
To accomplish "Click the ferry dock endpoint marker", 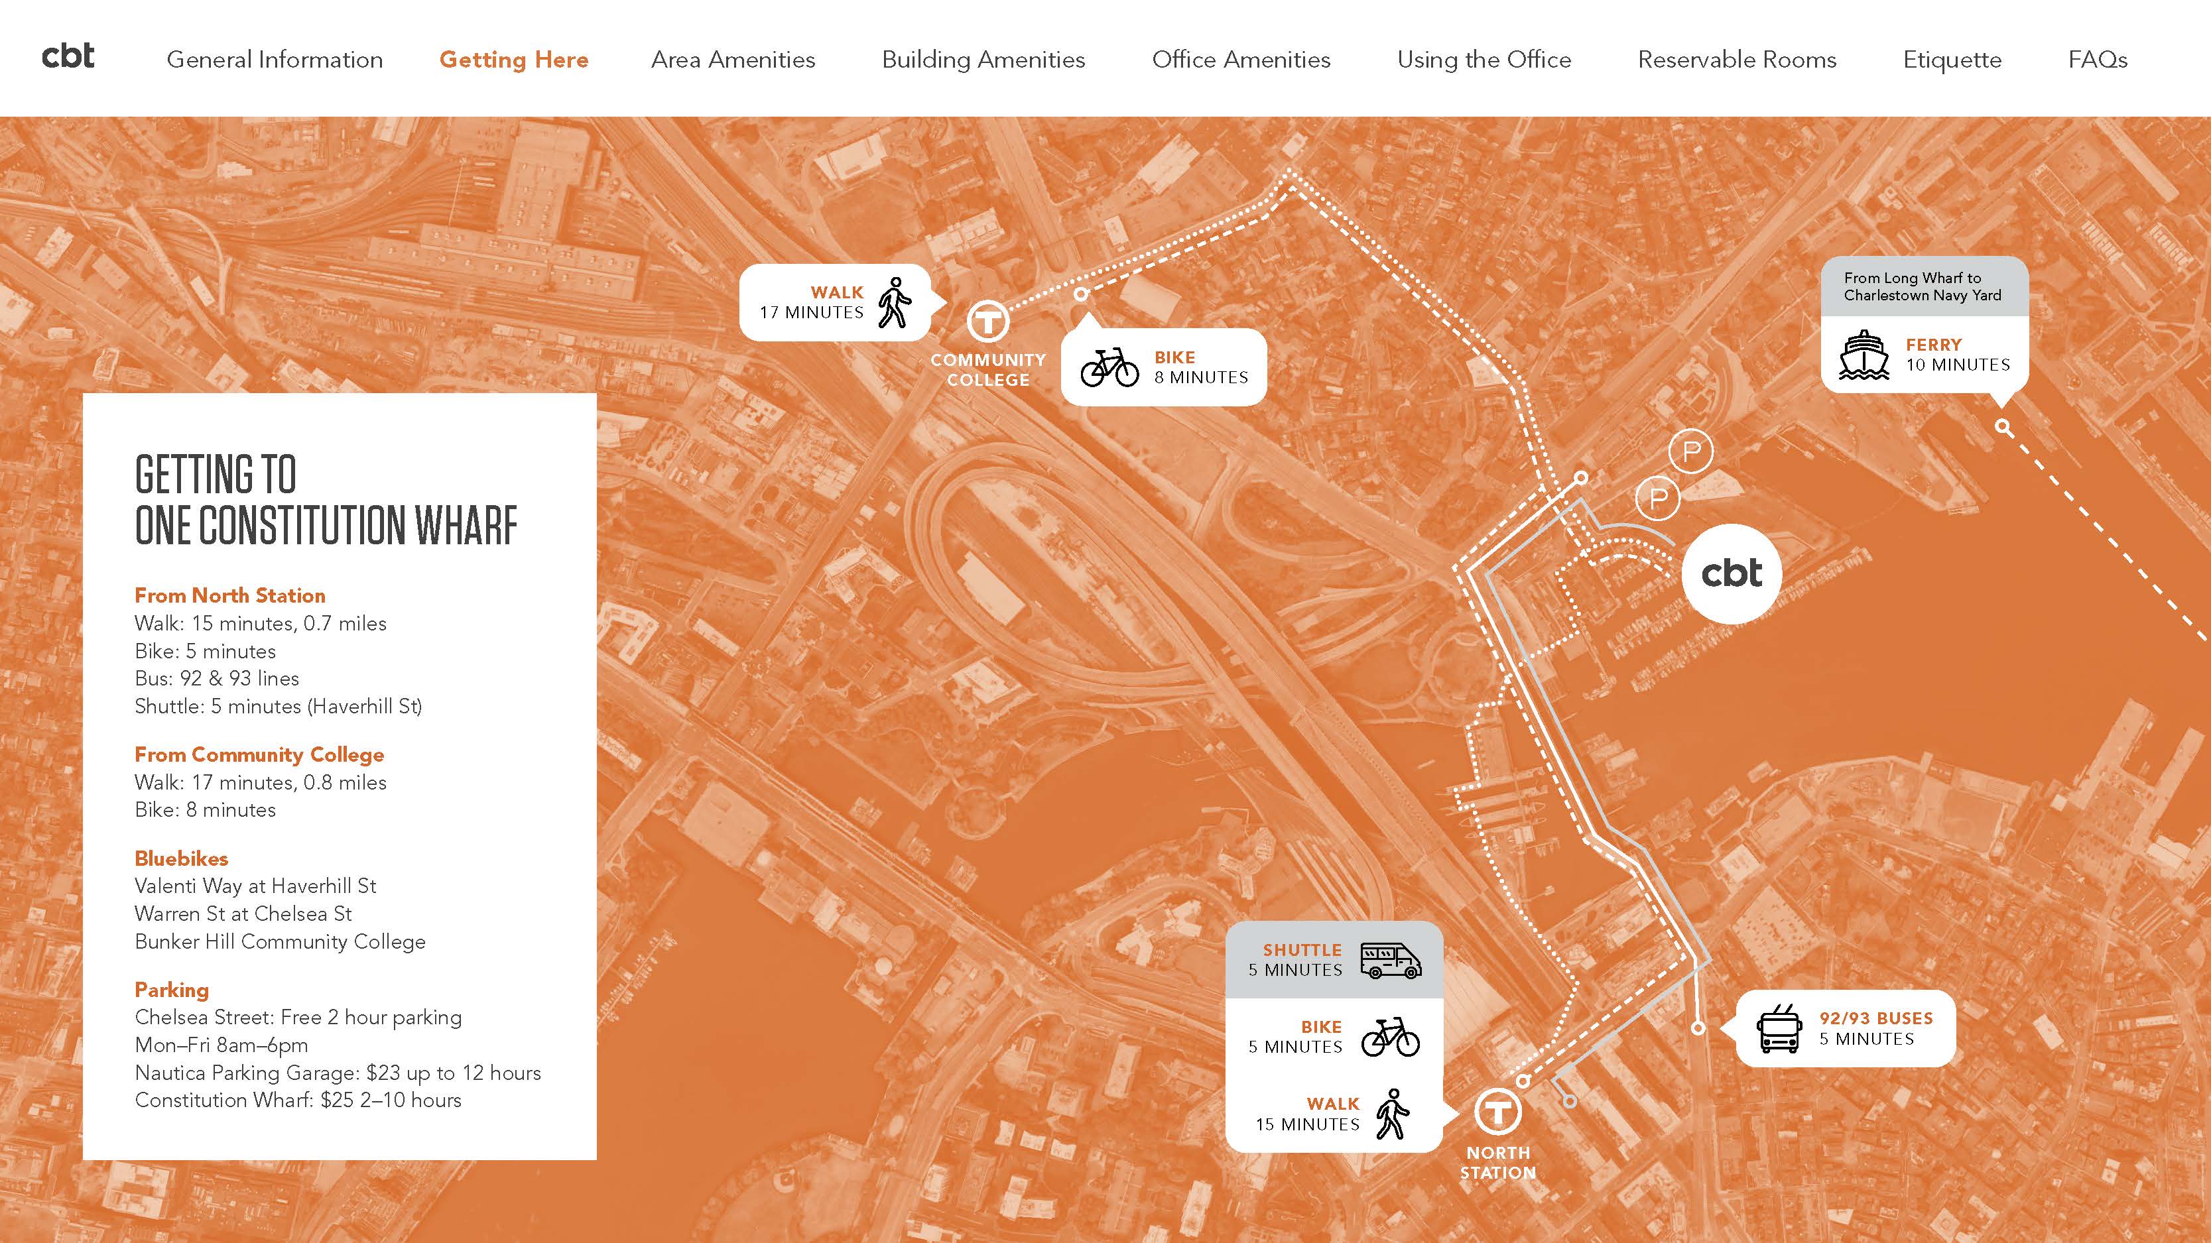I will [2002, 426].
